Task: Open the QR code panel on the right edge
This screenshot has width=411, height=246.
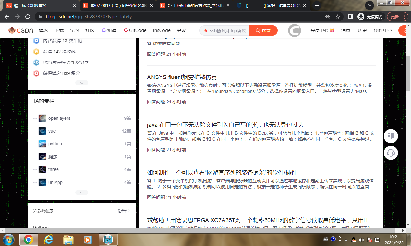Action: 390,136
